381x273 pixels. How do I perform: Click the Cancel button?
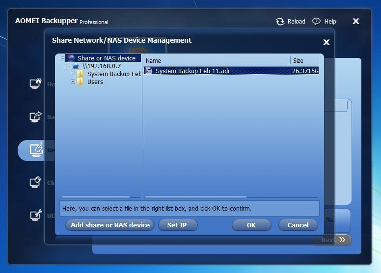point(298,225)
